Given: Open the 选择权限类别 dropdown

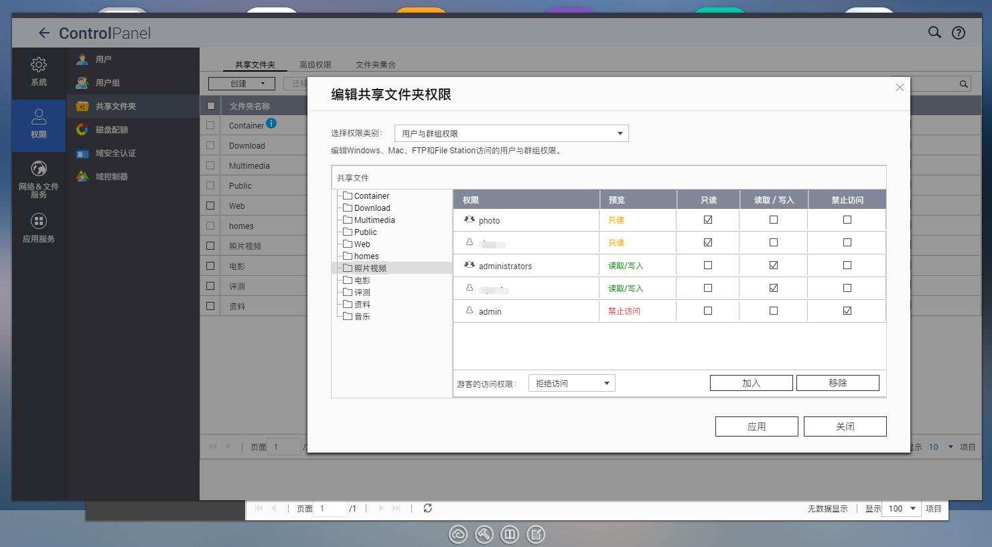Looking at the screenshot, I should point(620,133).
